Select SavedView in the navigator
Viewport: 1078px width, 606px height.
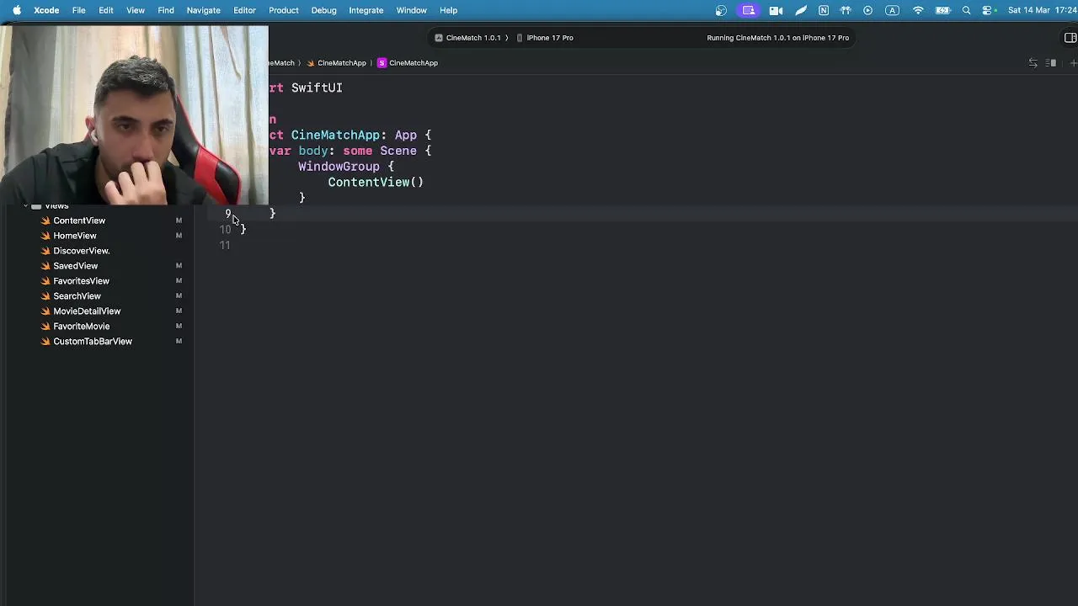click(x=76, y=266)
